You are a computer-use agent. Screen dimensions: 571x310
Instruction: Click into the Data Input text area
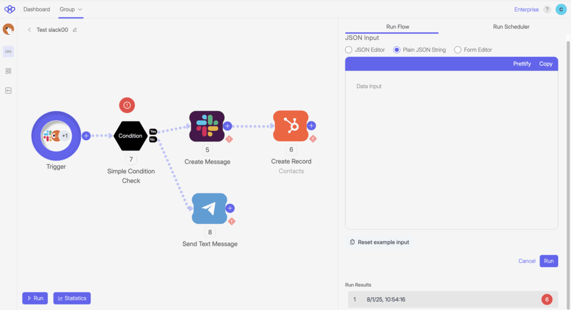click(452, 150)
